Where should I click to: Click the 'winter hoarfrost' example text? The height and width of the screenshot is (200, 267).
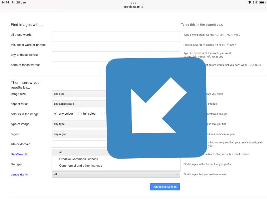pos(227,35)
